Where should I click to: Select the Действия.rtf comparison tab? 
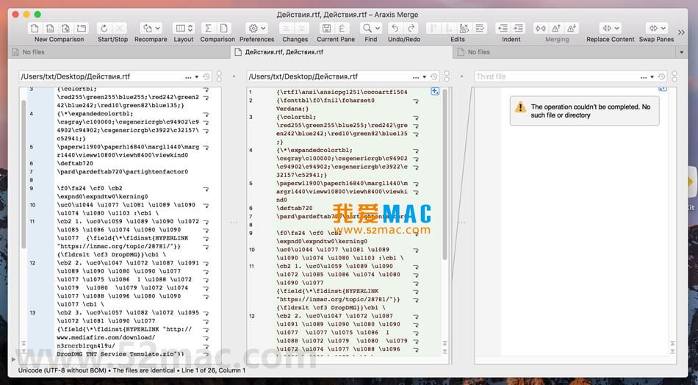[341, 52]
